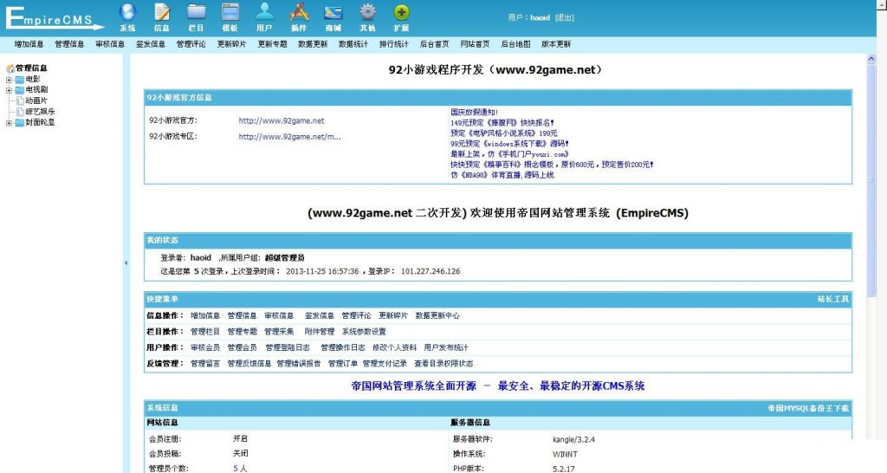The width and height of the screenshot is (887, 473).
Task: Open the 栏目 folder icon
Action: coord(197,12)
